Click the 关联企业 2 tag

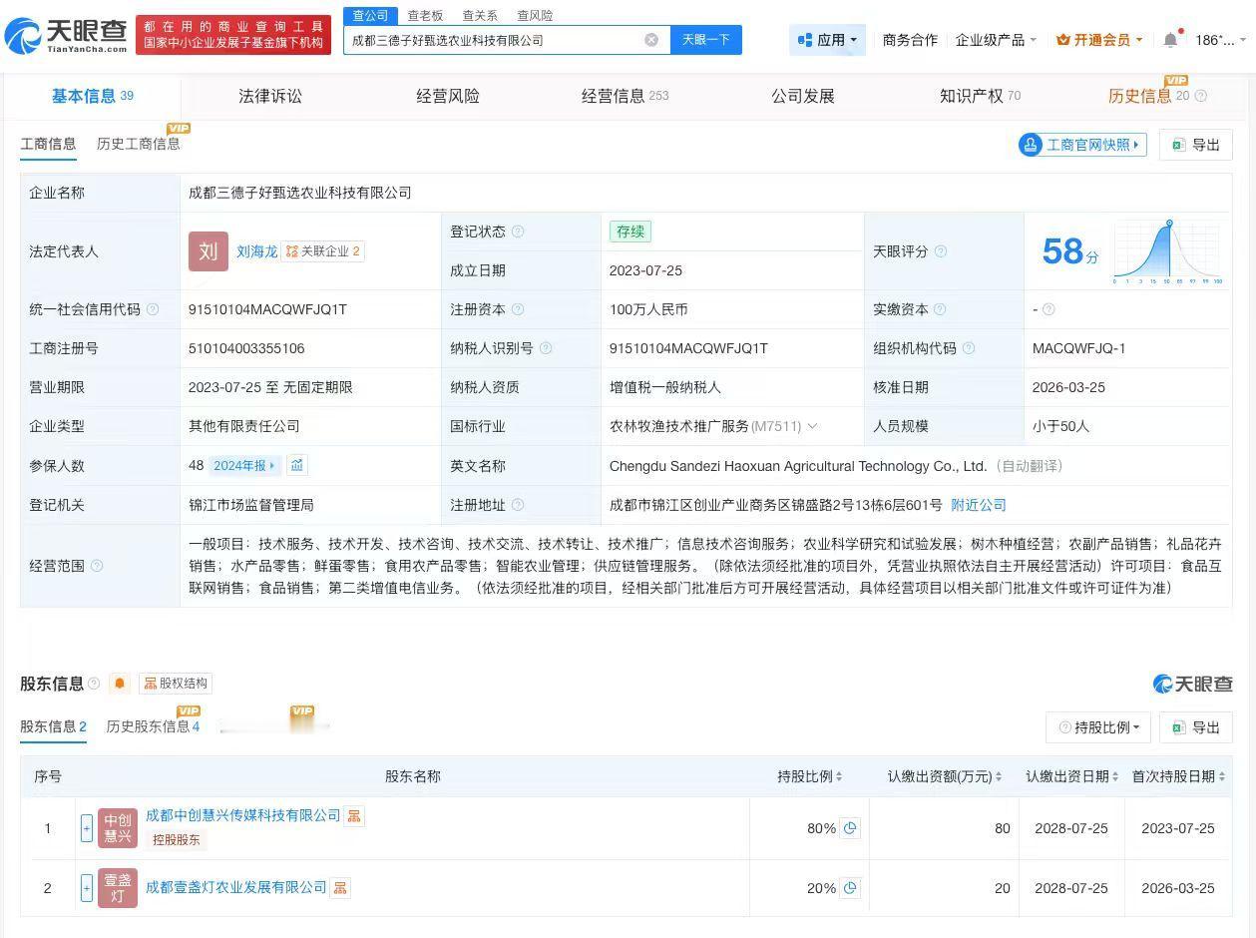323,251
